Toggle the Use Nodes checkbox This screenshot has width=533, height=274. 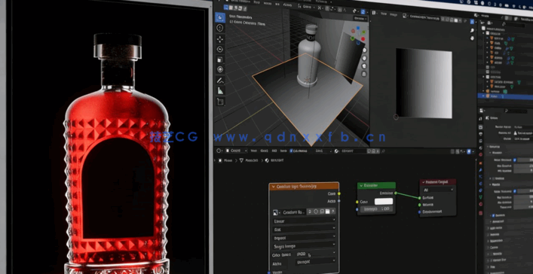coord(291,151)
